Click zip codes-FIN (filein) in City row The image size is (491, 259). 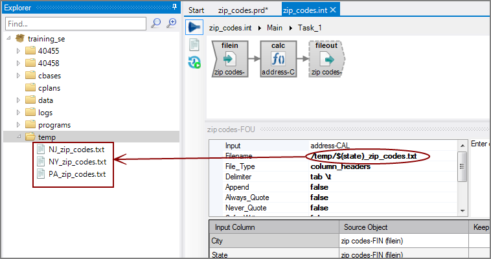372,241
